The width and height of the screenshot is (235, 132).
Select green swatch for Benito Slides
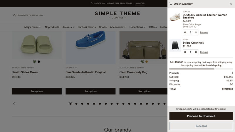(x=35, y=61)
